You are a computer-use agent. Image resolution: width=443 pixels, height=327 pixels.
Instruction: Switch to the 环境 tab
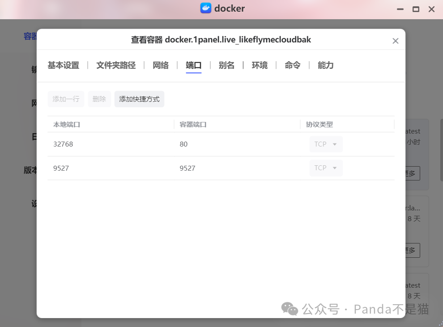click(260, 65)
